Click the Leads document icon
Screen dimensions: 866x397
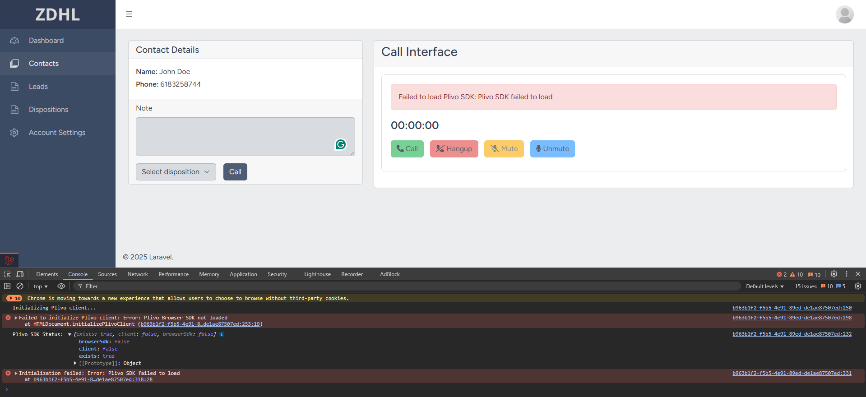click(x=14, y=87)
